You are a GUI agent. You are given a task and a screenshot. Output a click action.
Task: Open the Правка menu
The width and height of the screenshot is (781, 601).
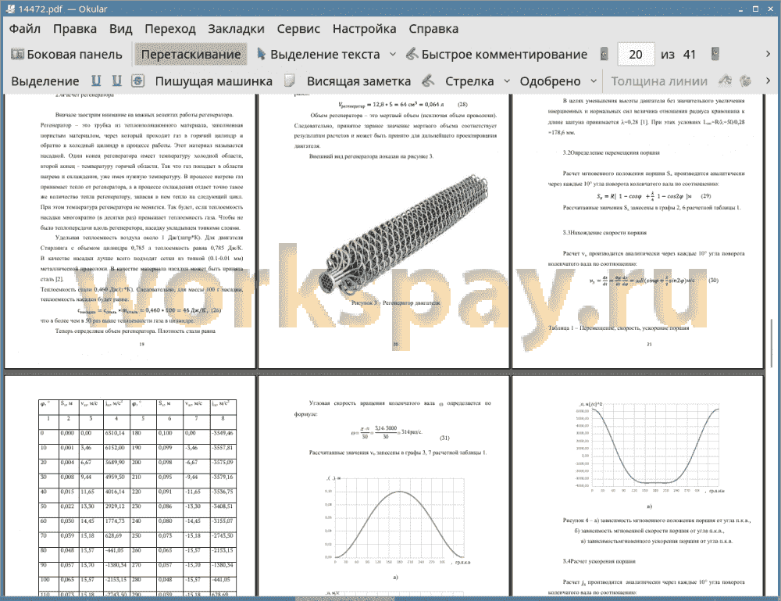(x=75, y=29)
